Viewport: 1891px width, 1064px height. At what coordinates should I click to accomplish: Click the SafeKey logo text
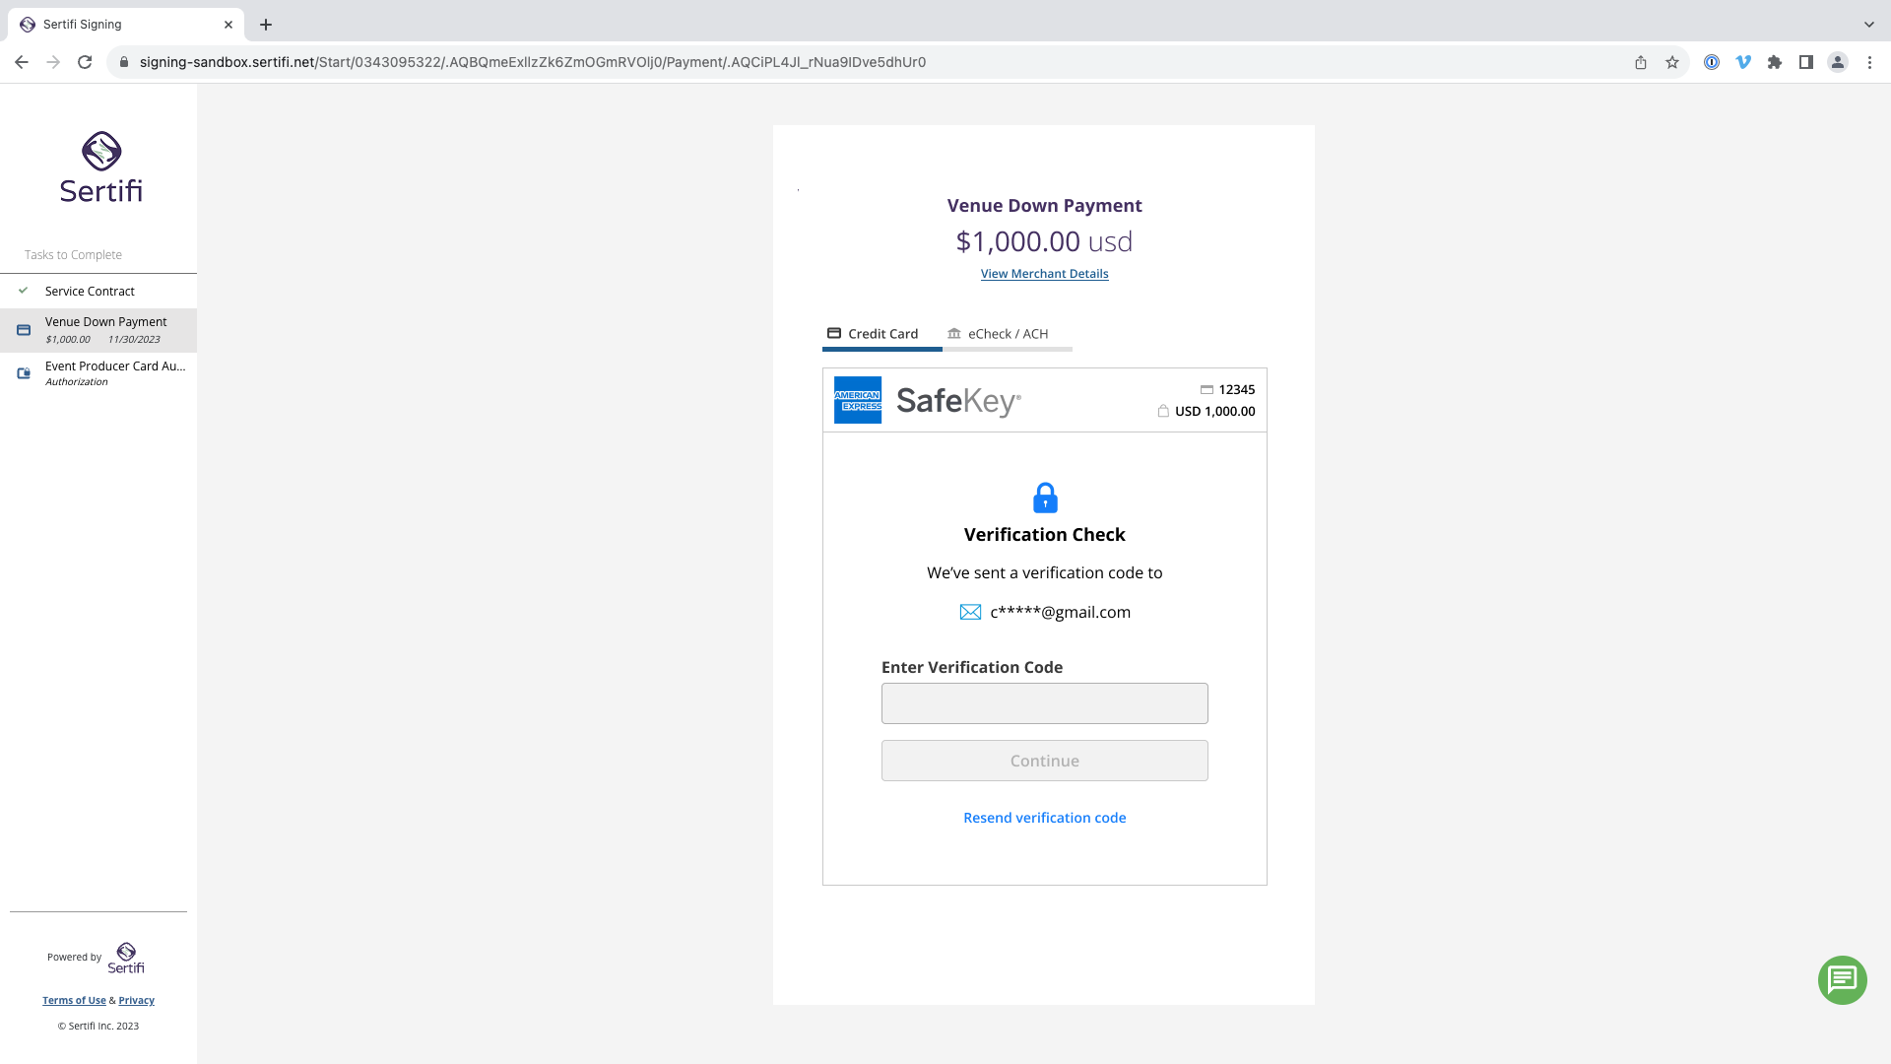[958, 401]
